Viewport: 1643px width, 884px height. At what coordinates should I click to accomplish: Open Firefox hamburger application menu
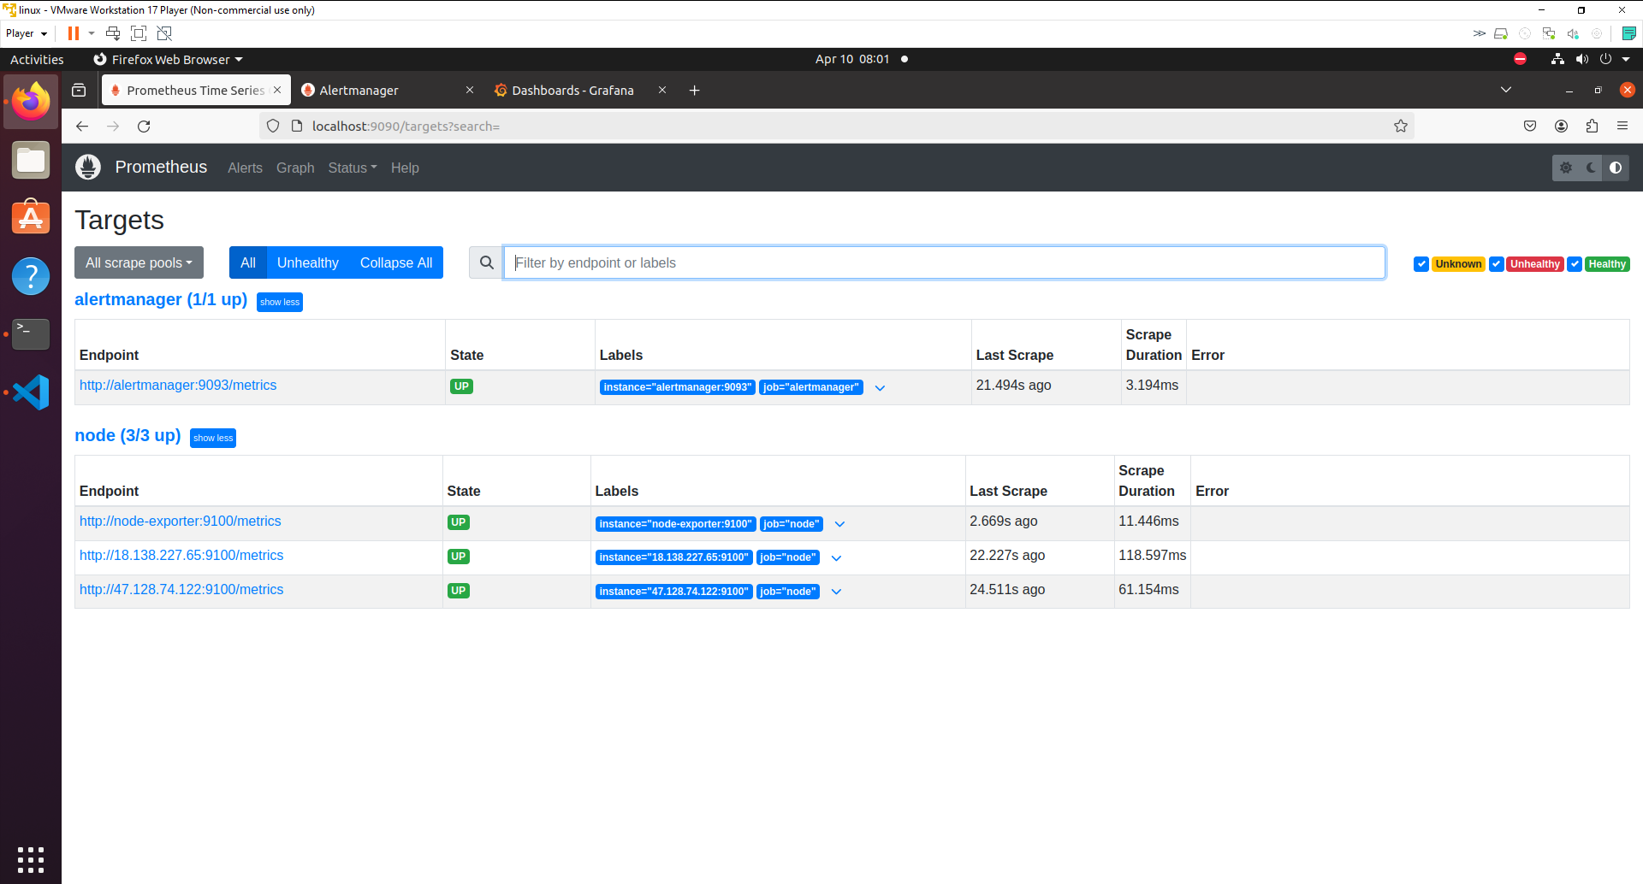pos(1622,127)
